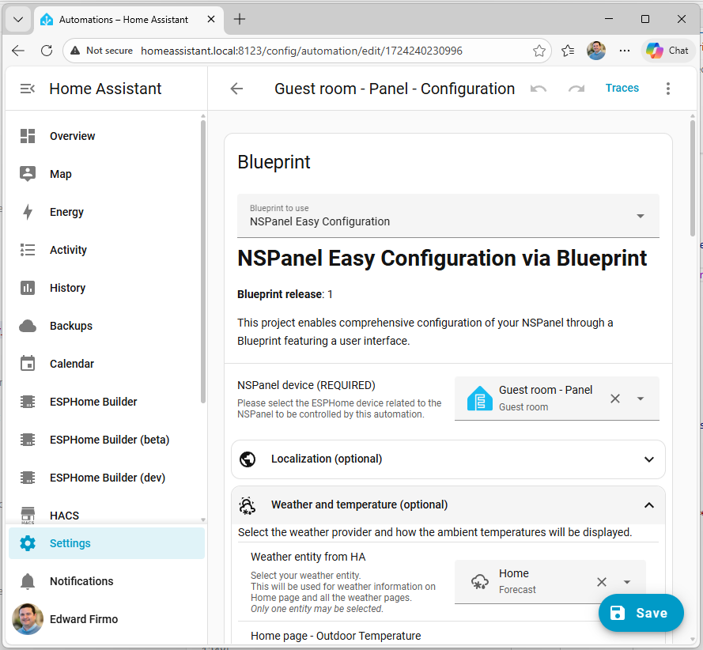Clear the Guest room - Panel device selection
This screenshot has height=650, width=703.
pyautogui.click(x=615, y=399)
